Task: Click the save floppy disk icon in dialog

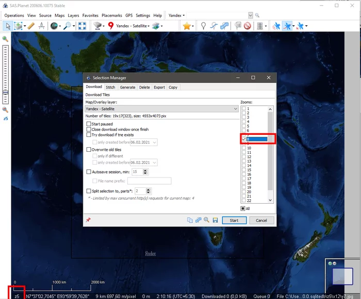Action: [215, 220]
